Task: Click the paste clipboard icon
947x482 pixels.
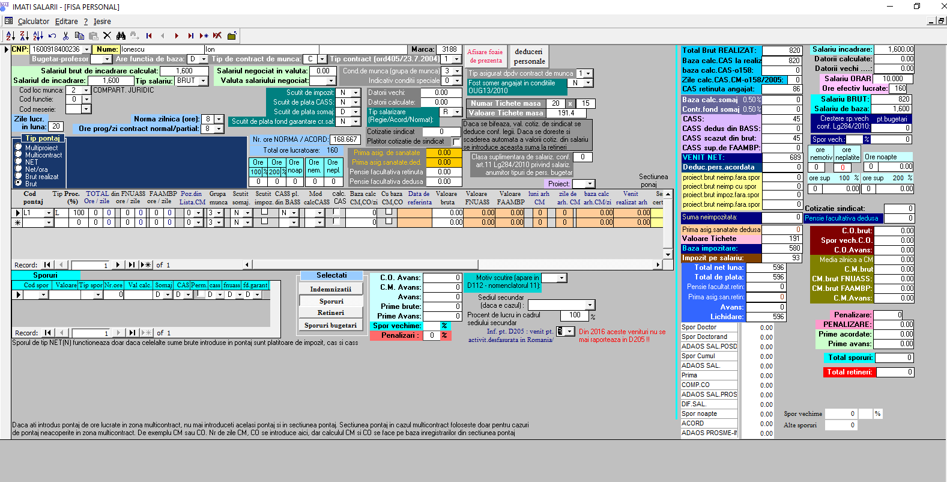Action: pyautogui.click(x=93, y=35)
